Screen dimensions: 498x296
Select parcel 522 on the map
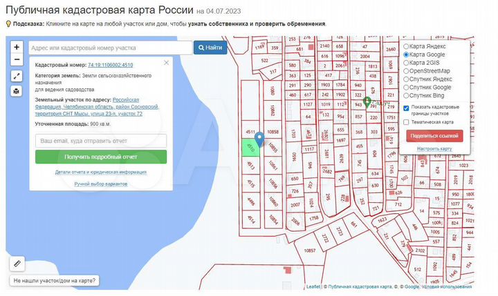264,60
